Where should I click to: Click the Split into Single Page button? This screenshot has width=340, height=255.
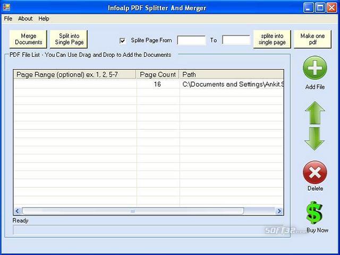(69, 39)
